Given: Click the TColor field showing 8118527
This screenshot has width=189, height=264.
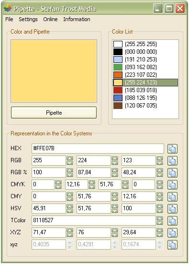Looking at the screenshot, I should tap(94, 220).
